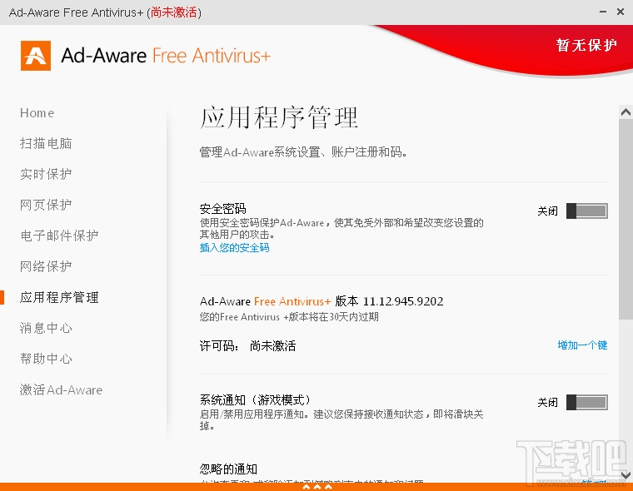Click the 插入您的安全码 link

point(234,248)
